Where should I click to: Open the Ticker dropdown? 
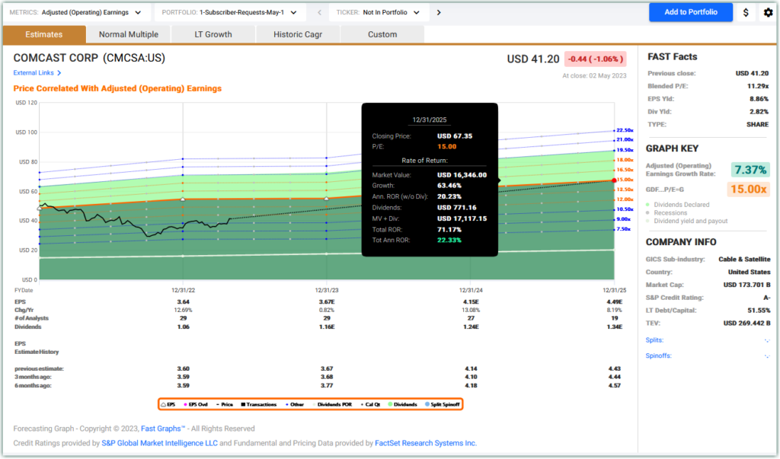click(378, 12)
